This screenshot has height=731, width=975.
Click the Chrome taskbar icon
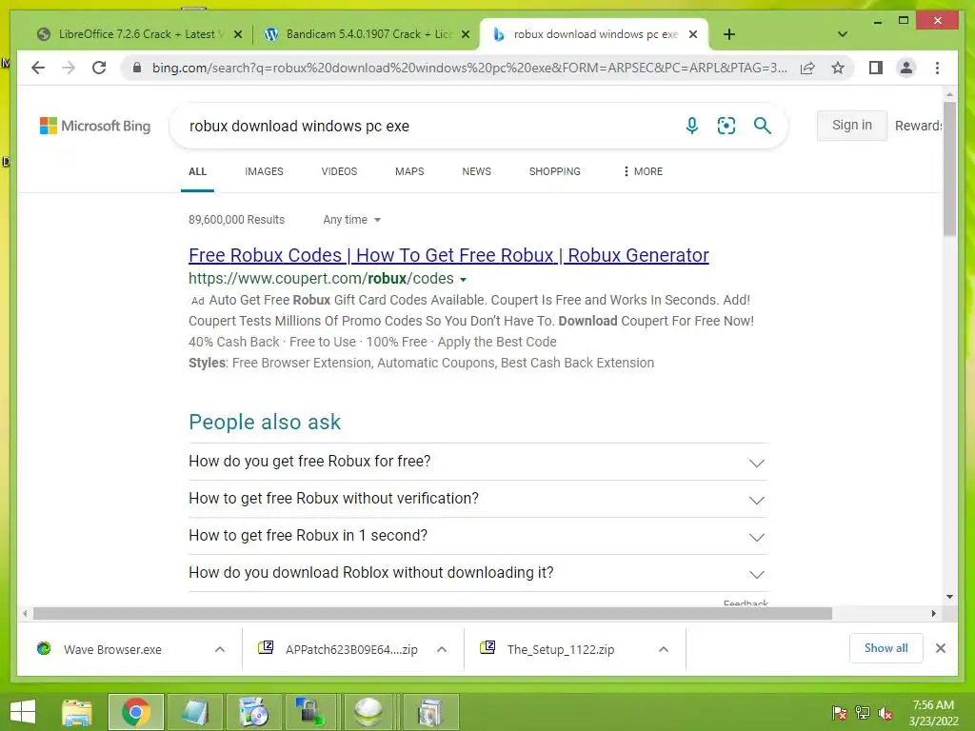pyautogui.click(x=136, y=712)
